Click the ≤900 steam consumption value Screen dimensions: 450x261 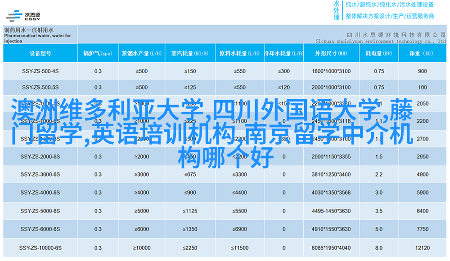pyautogui.click(x=190, y=193)
